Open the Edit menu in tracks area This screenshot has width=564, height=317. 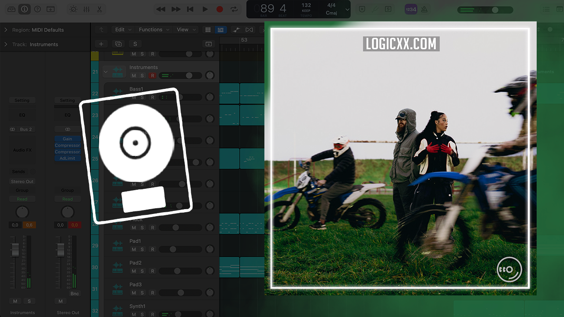click(x=123, y=29)
